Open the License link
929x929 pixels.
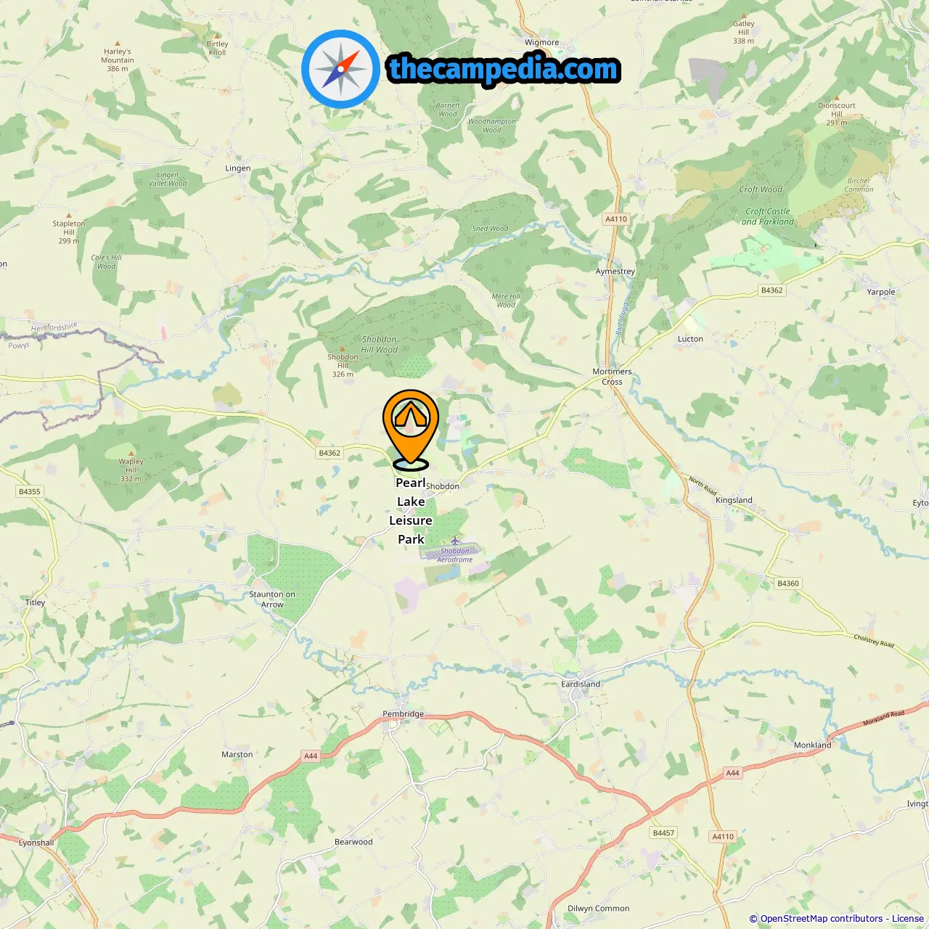click(x=908, y=919)
